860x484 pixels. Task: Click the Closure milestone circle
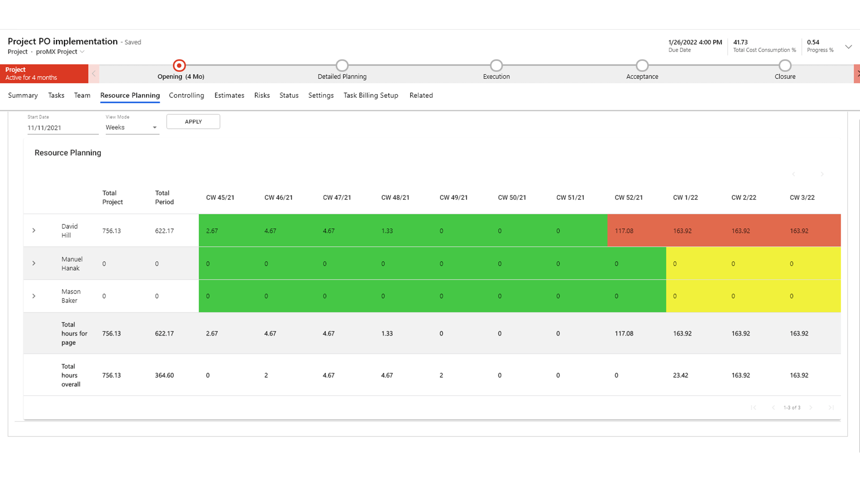[x=785, y=65]
